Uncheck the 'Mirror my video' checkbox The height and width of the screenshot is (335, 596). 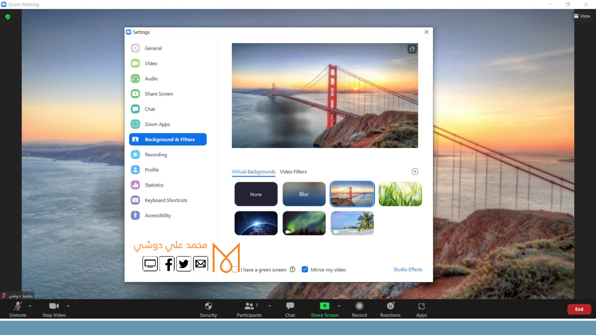pos(305,269)
